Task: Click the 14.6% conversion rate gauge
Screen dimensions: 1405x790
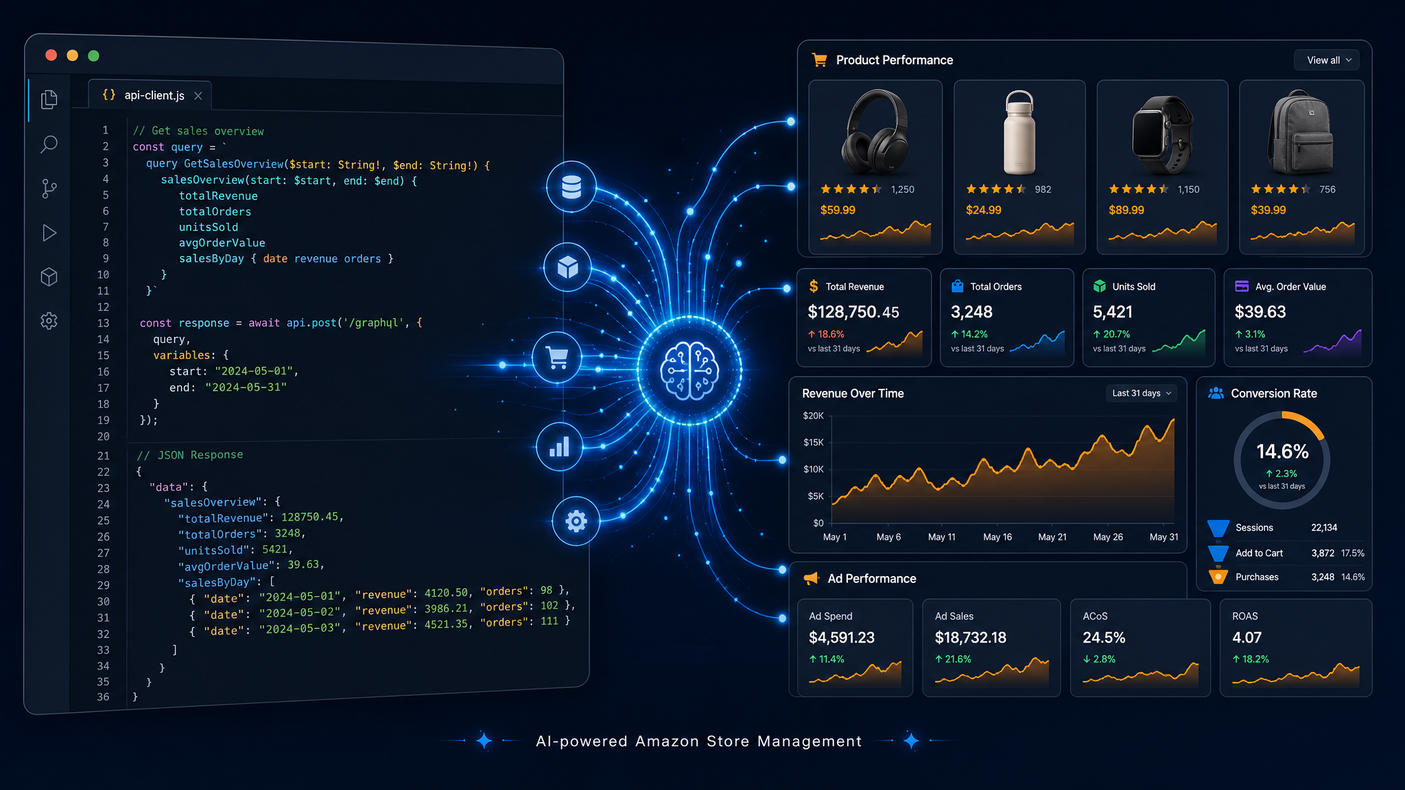Action: pos(1282,459)
